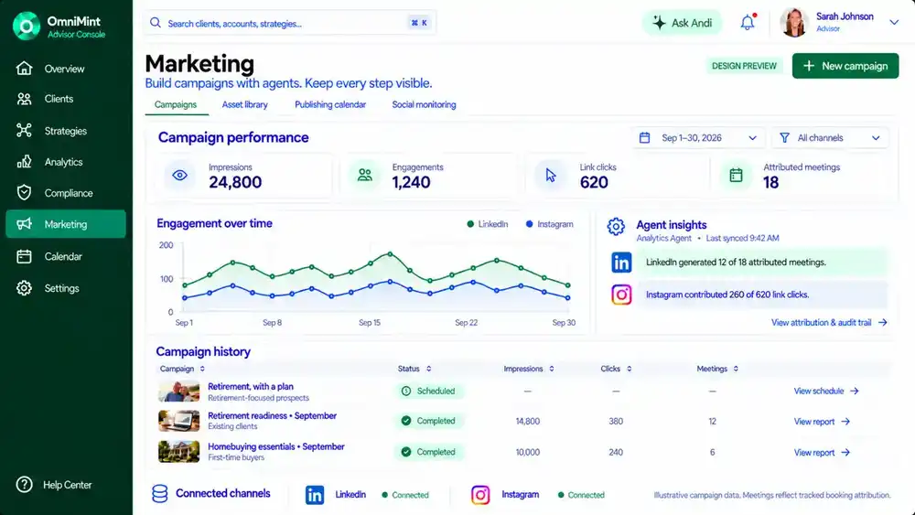Click Instagram icon in Connected channels

pos(480,495)
